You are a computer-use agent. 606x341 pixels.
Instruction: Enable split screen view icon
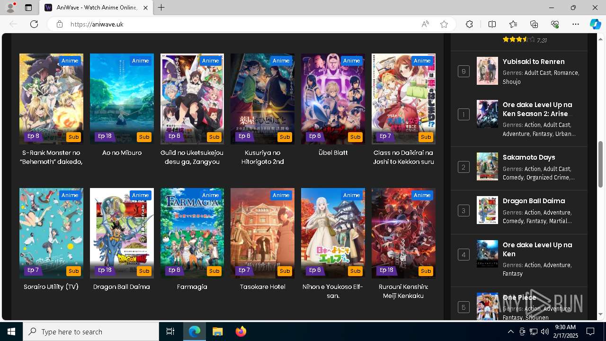492,24
